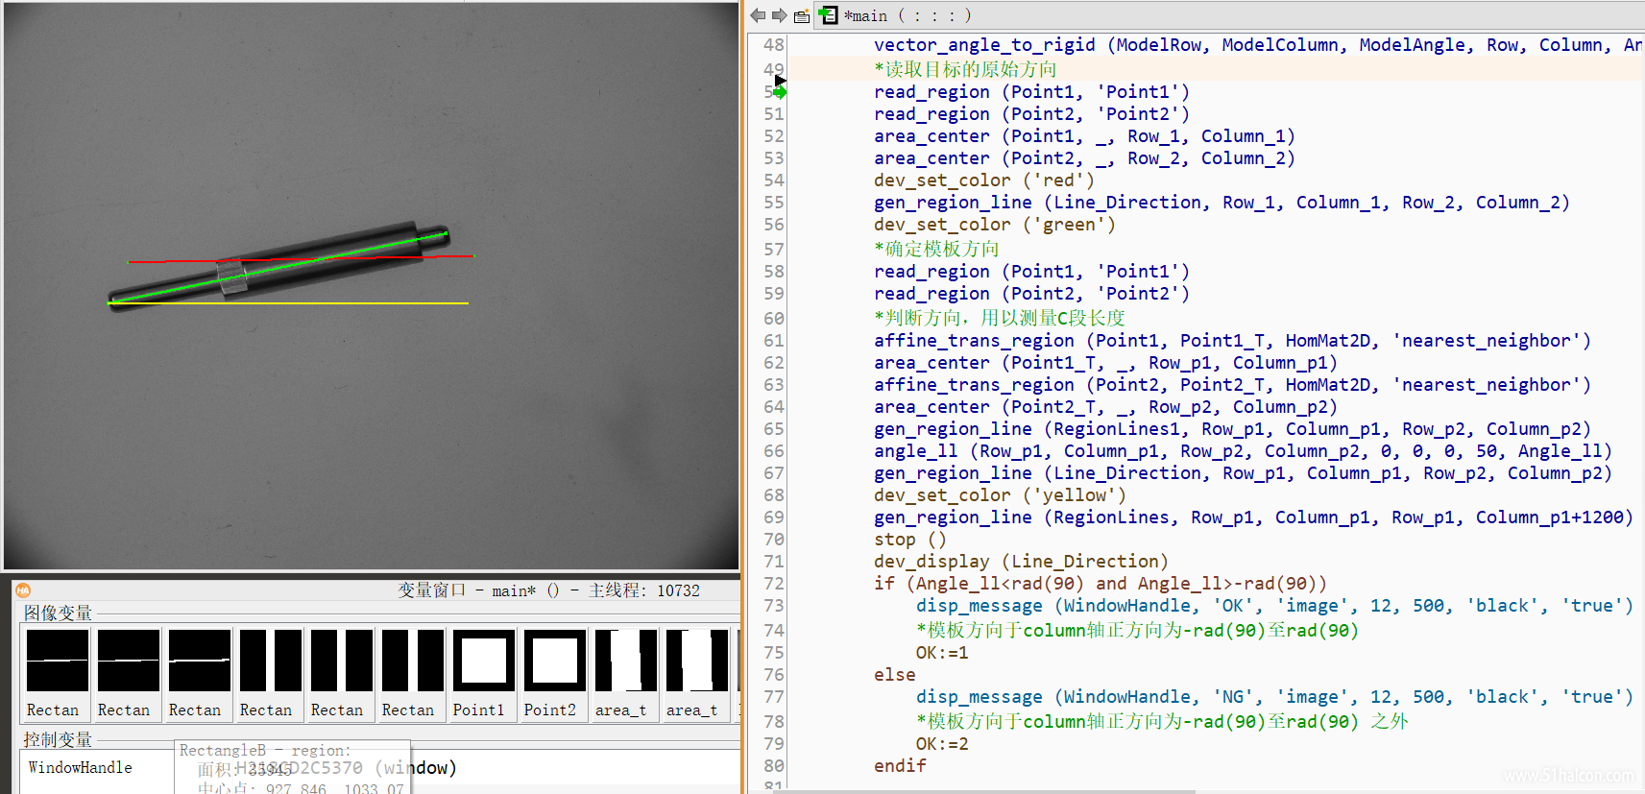Click the black insert cursor triangle
Screen dimensions: 1645x794
[x=780, y=81]
